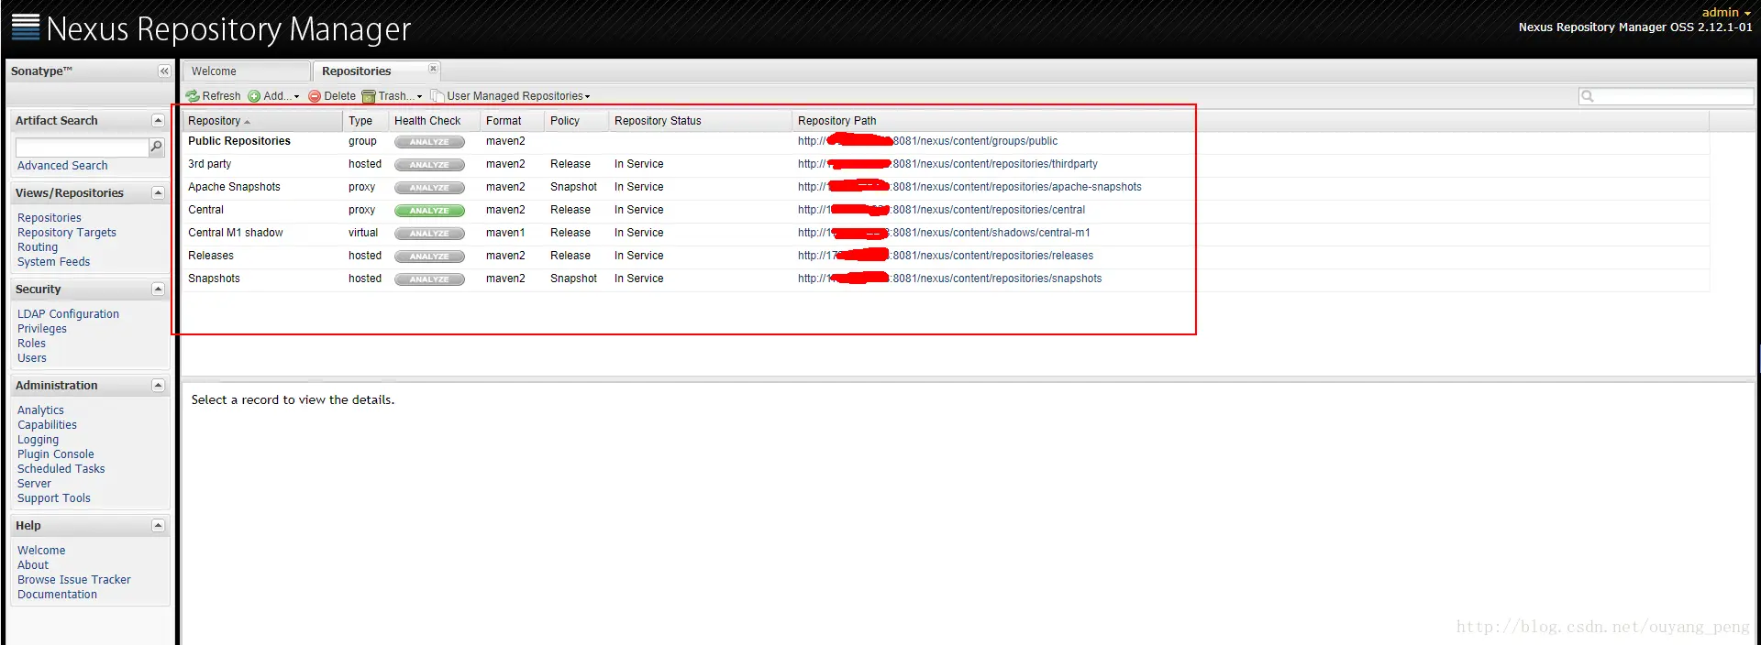Screen dimensions: 1761x645
Task: Open the Server settings link
Action: (35, 484)
